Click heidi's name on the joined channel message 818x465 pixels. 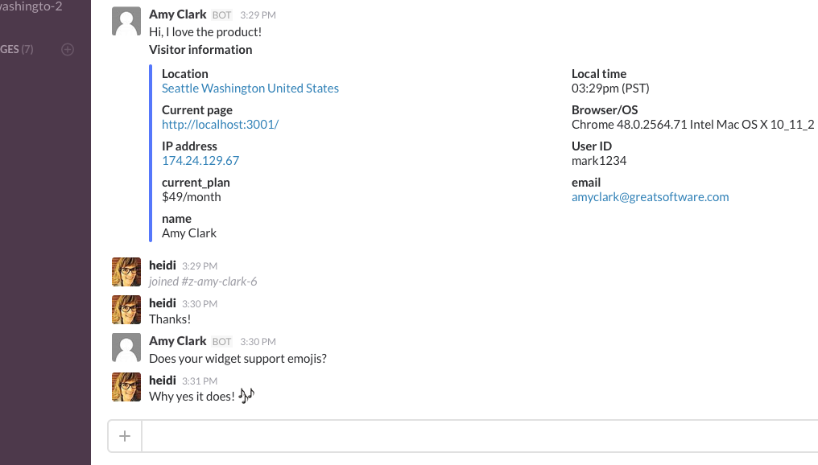[163, 265]
